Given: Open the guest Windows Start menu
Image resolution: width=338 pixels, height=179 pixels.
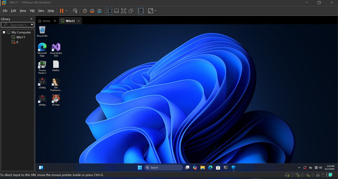Looking at the screenshot, I should [x=140, y=167].
